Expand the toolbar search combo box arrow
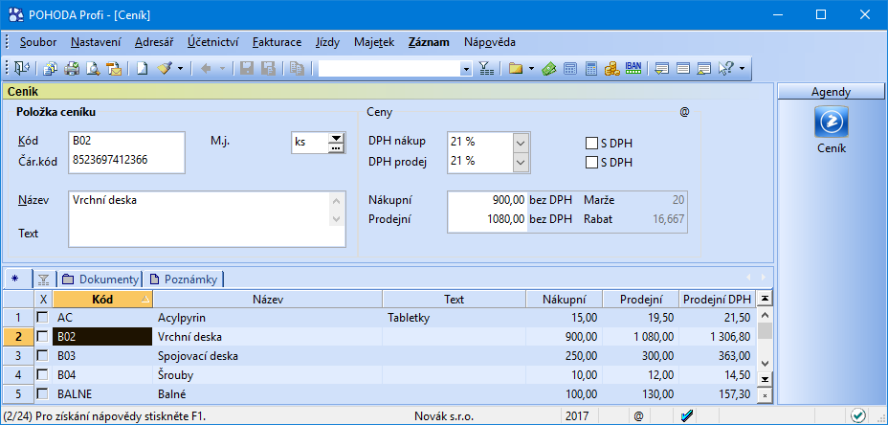 [x=466, y=69]
